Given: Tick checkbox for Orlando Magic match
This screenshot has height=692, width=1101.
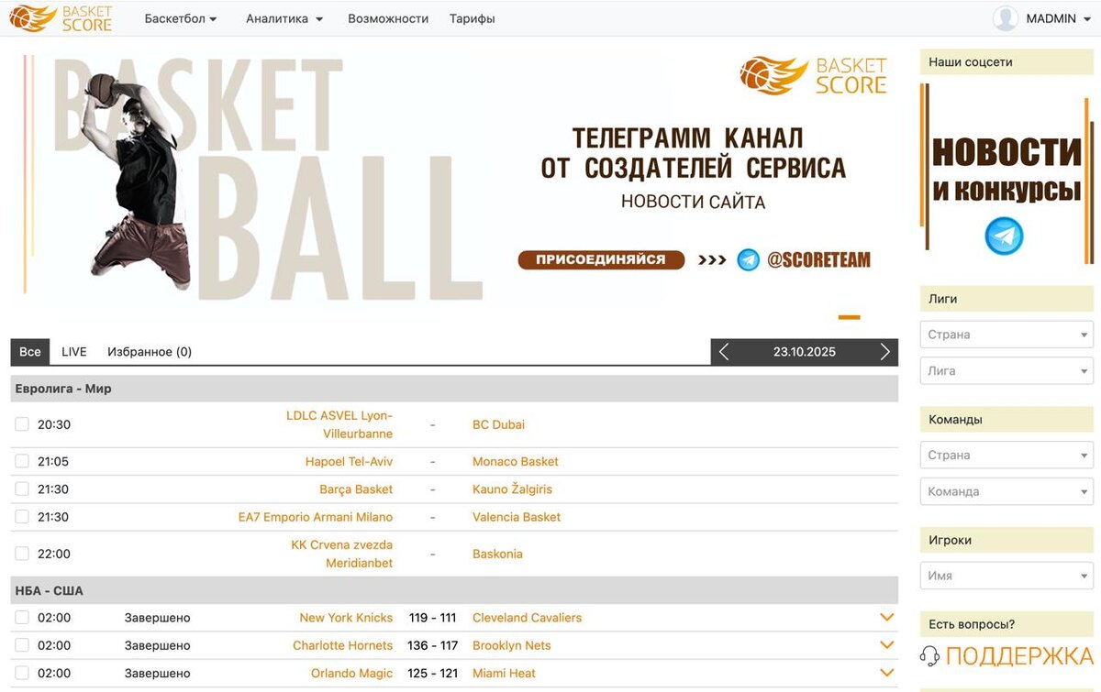Looking at the screenshot, I should (x=22, y=673).
